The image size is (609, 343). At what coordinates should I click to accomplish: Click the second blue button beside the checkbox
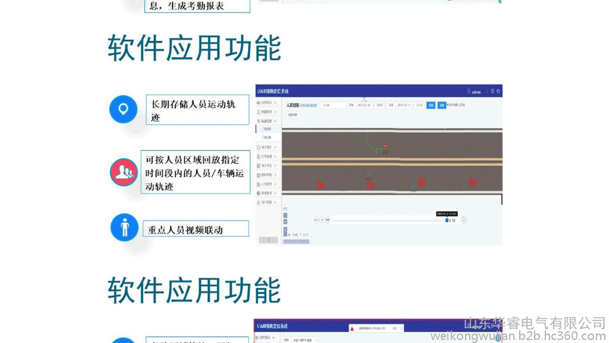pyautogui.click(x=442, y=105)
